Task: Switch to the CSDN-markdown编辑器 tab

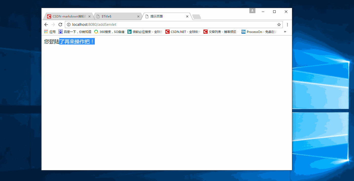Action: click(x=67, y=16)
